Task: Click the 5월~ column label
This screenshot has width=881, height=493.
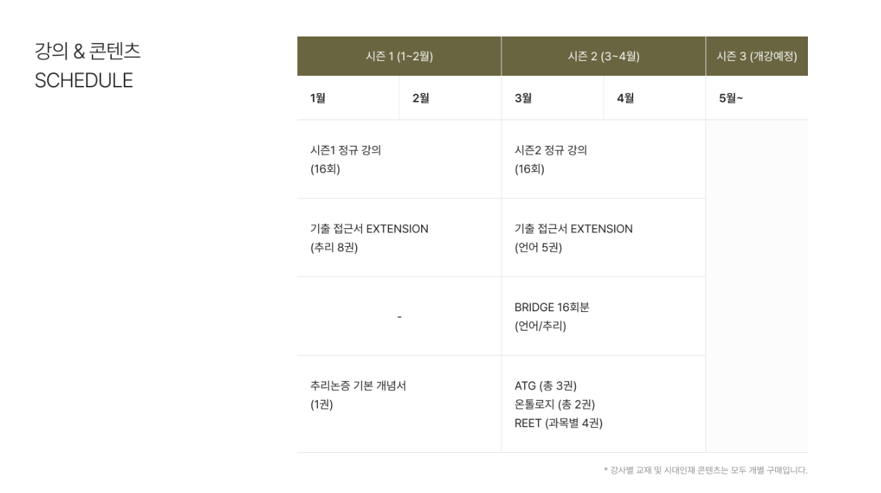Action: [731, 99]
